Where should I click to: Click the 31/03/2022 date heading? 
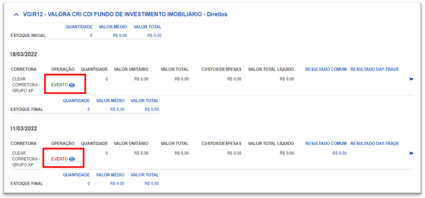(24, 129)
